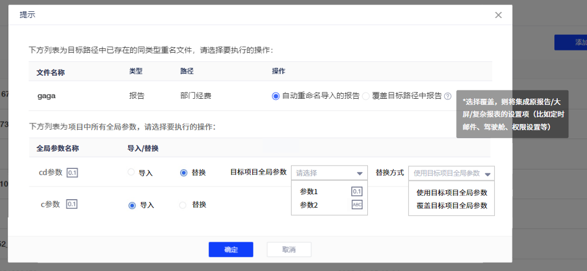Choose 导入 radio for cd参数
This screenshot has width=587, height=271.
point(132,173)
